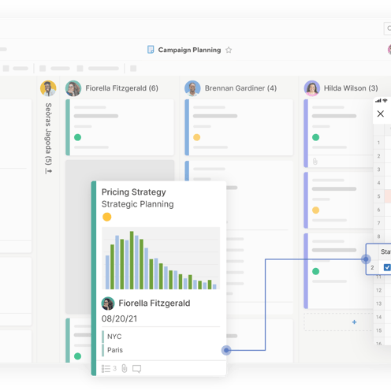The image size is (391, 391).
Task: Click green status dot on Hilda's third card
Action: click(316, 271)
